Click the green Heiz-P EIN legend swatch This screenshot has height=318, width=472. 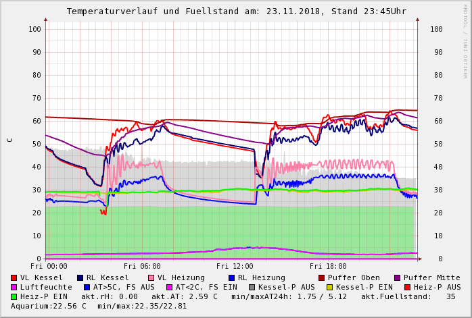(x=14, y=296)
